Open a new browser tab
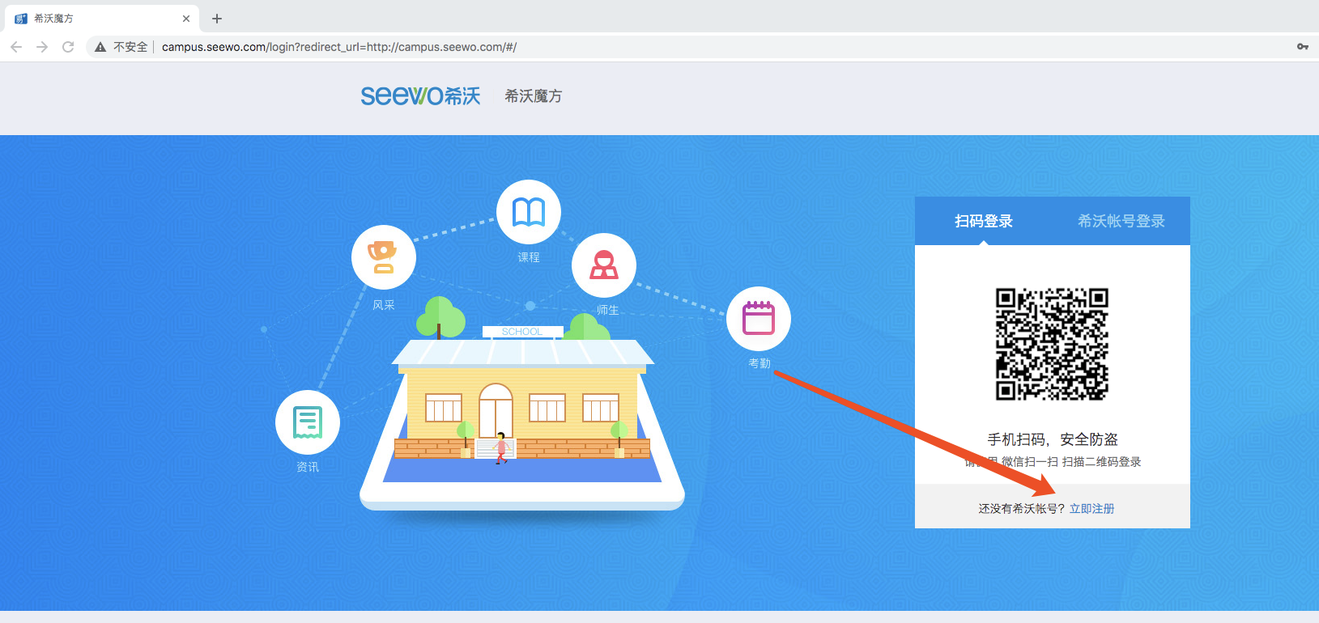 [217, 19]
